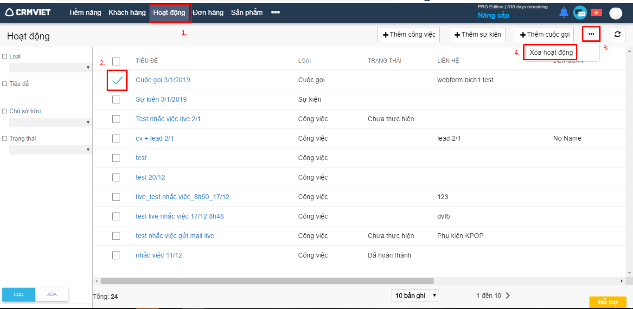This screenshot has height=309, width=633.
Task: Open the navbar overflow dots menu
Action: click(x=275, y=13)
